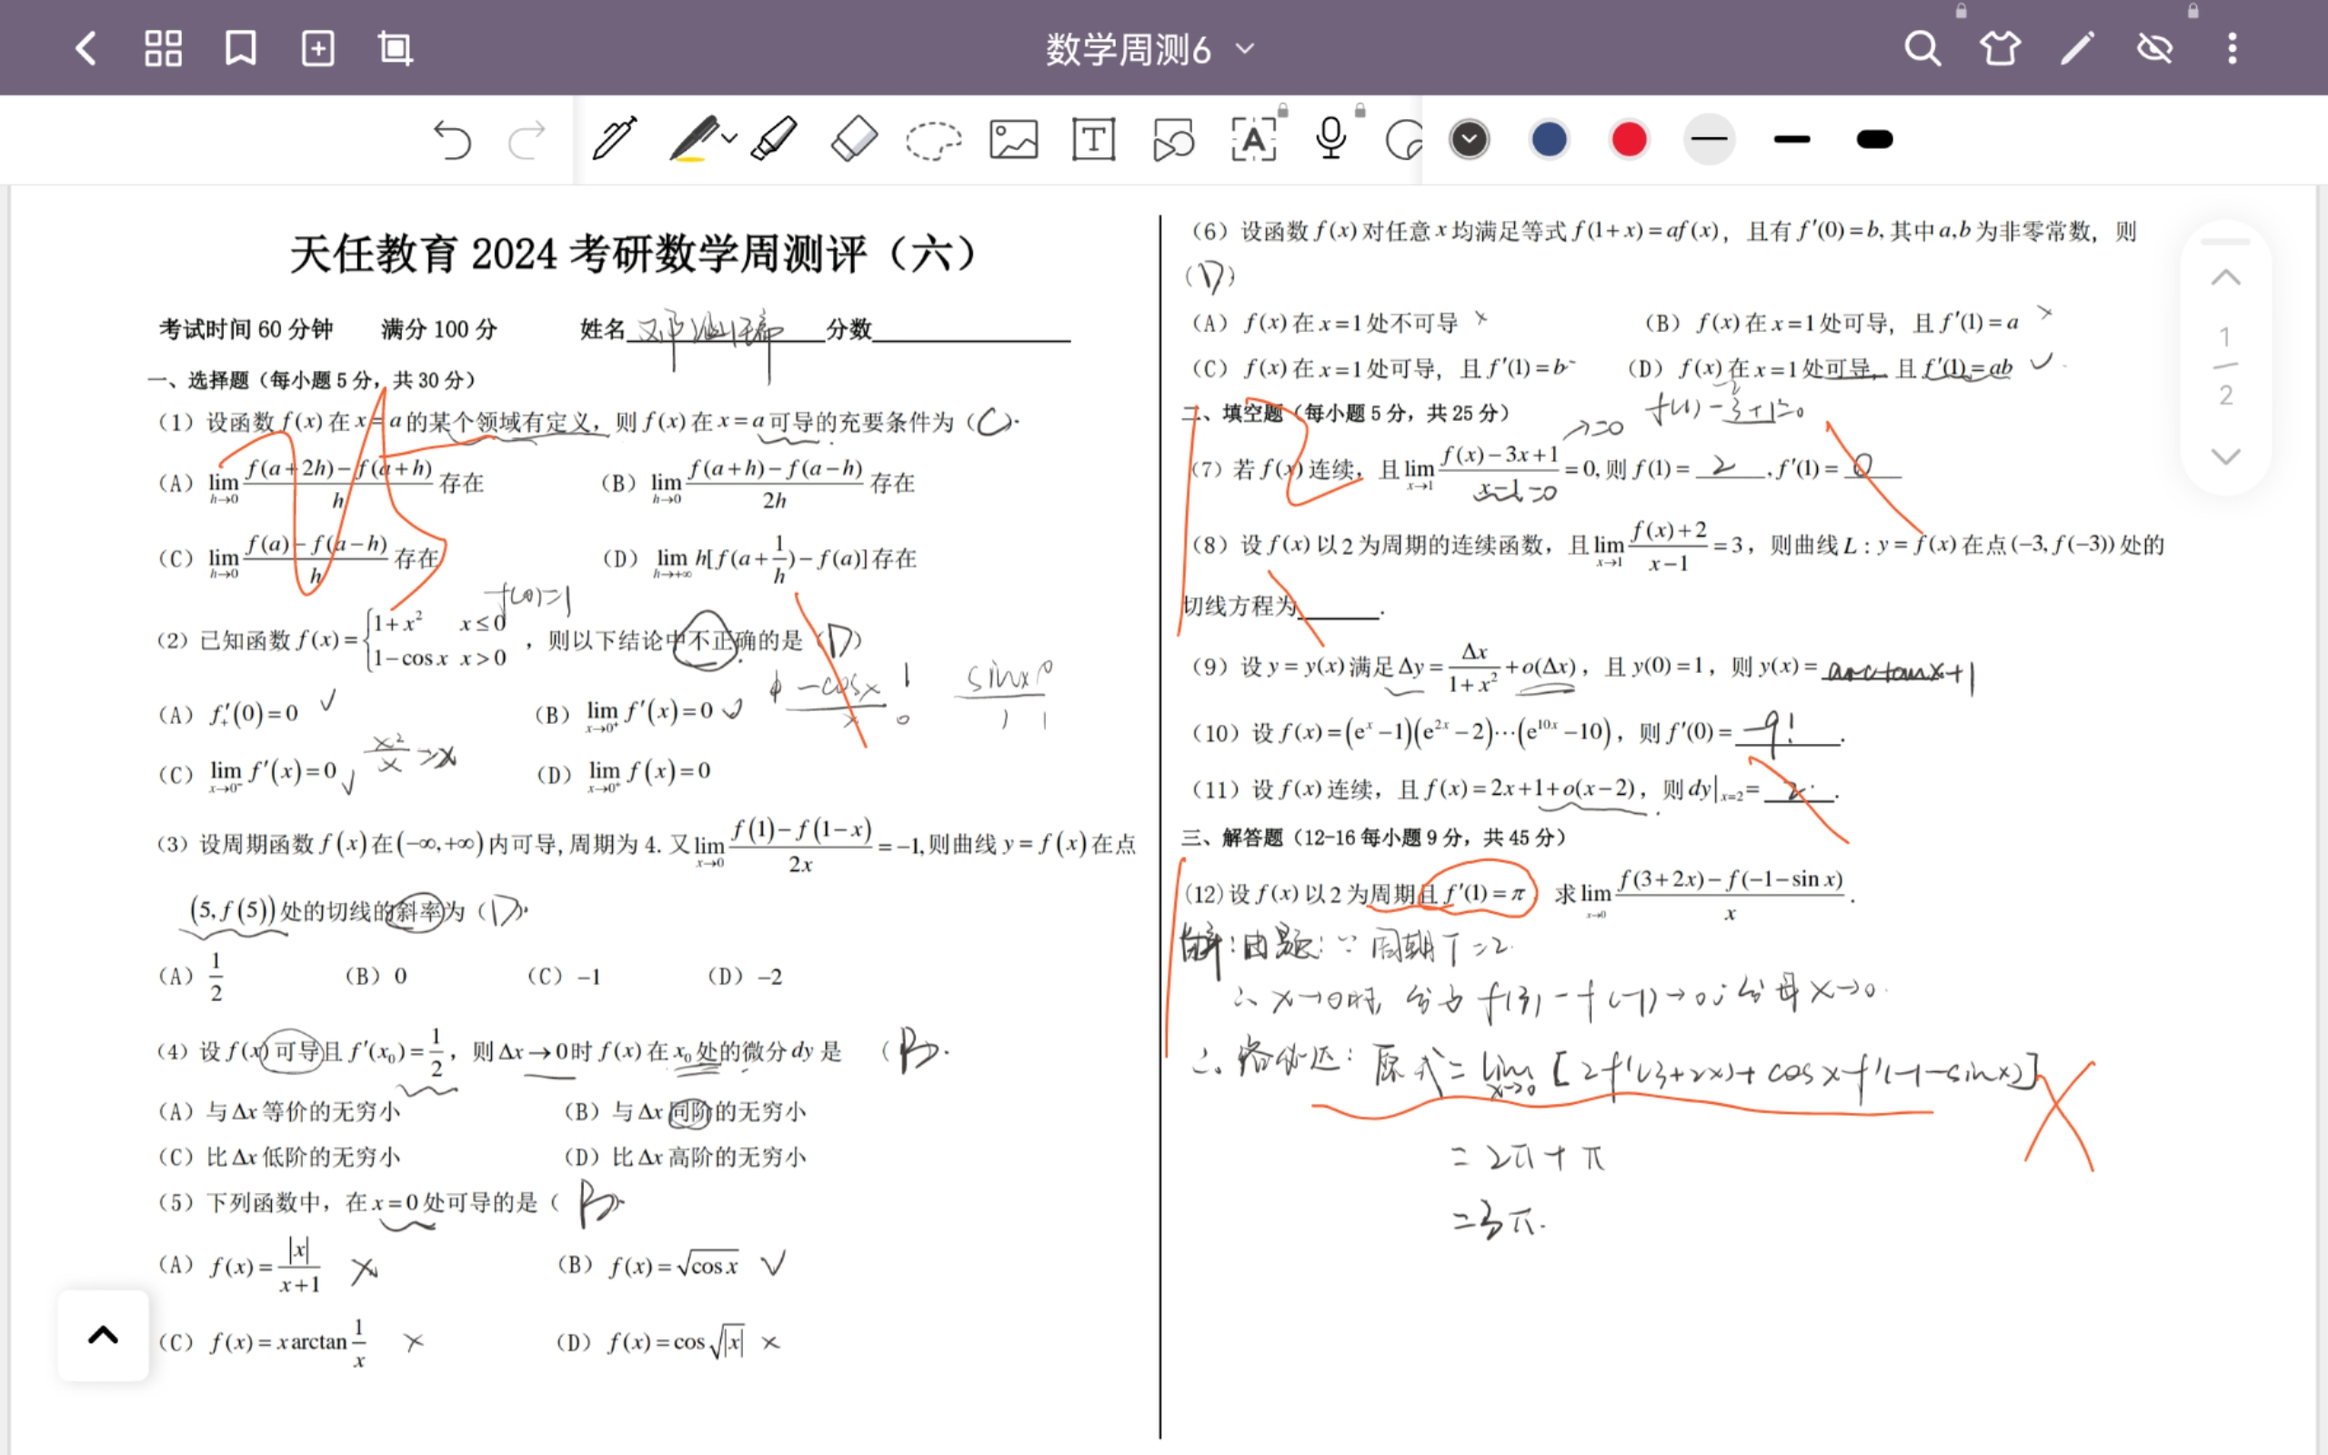Image resolution: width=2328 pixels, height=1455 pixels.
Task: Open the text recognition tool
Action: point(1253,139)
